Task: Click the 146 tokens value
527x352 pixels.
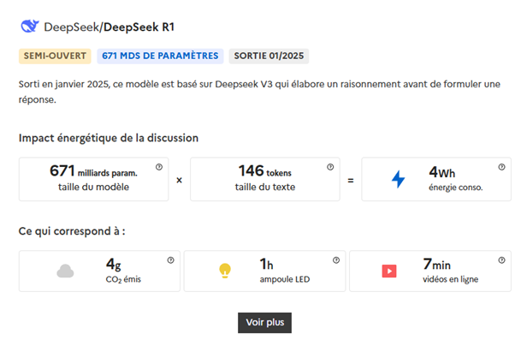Action: (x=265, y=171)
